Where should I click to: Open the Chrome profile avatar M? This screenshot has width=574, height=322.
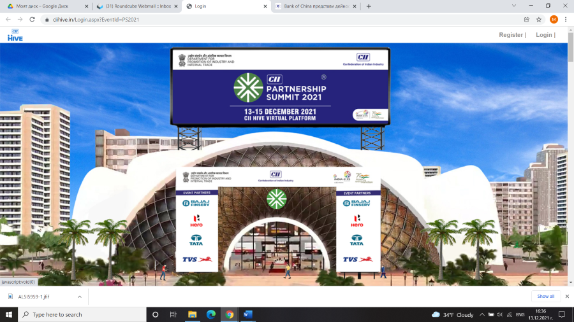554,19
